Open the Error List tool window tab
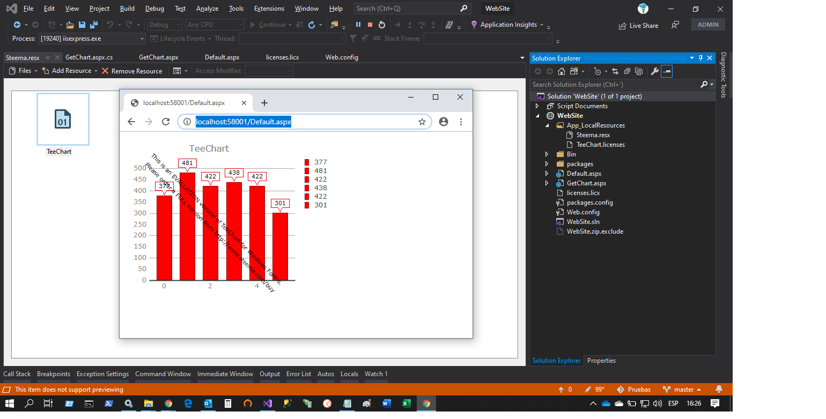 click(x=299, y=374)
